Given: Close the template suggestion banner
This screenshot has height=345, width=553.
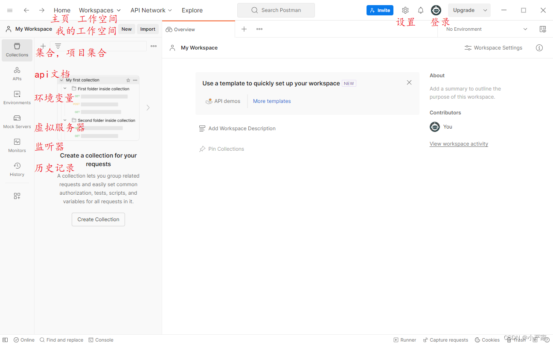Looking at the screenshot, I should 409,82.
